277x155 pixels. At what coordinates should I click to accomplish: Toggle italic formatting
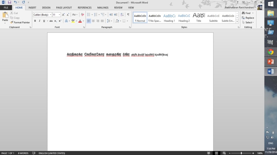[39, 21]
